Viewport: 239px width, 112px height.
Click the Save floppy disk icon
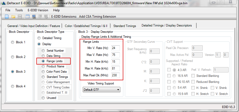coord(20,17)
